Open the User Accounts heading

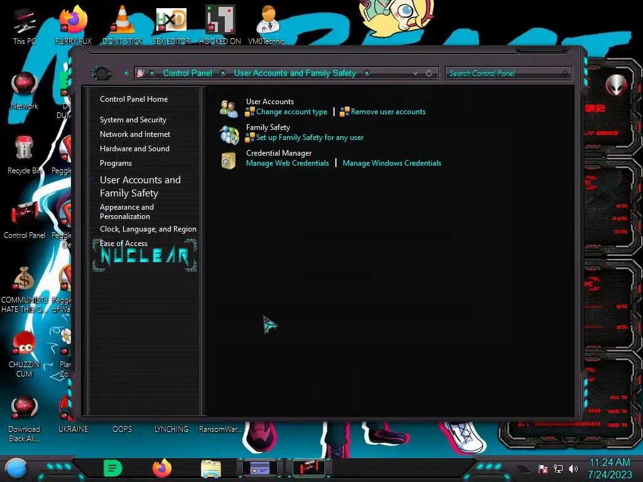point(270,102)
